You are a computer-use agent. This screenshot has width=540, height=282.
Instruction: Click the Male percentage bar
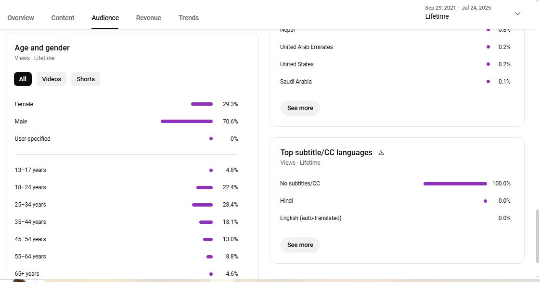(x=187, y=122)
